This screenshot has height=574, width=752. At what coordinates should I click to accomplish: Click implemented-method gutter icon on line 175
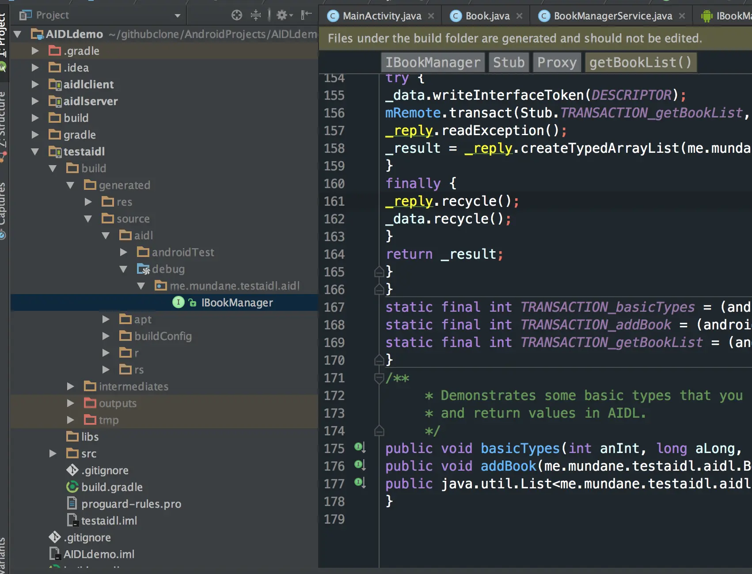coord(360,447)
